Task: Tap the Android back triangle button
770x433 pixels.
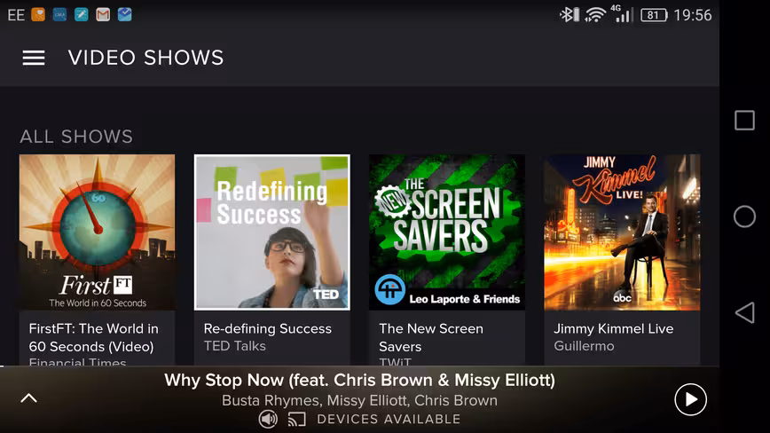Action: 744,312
